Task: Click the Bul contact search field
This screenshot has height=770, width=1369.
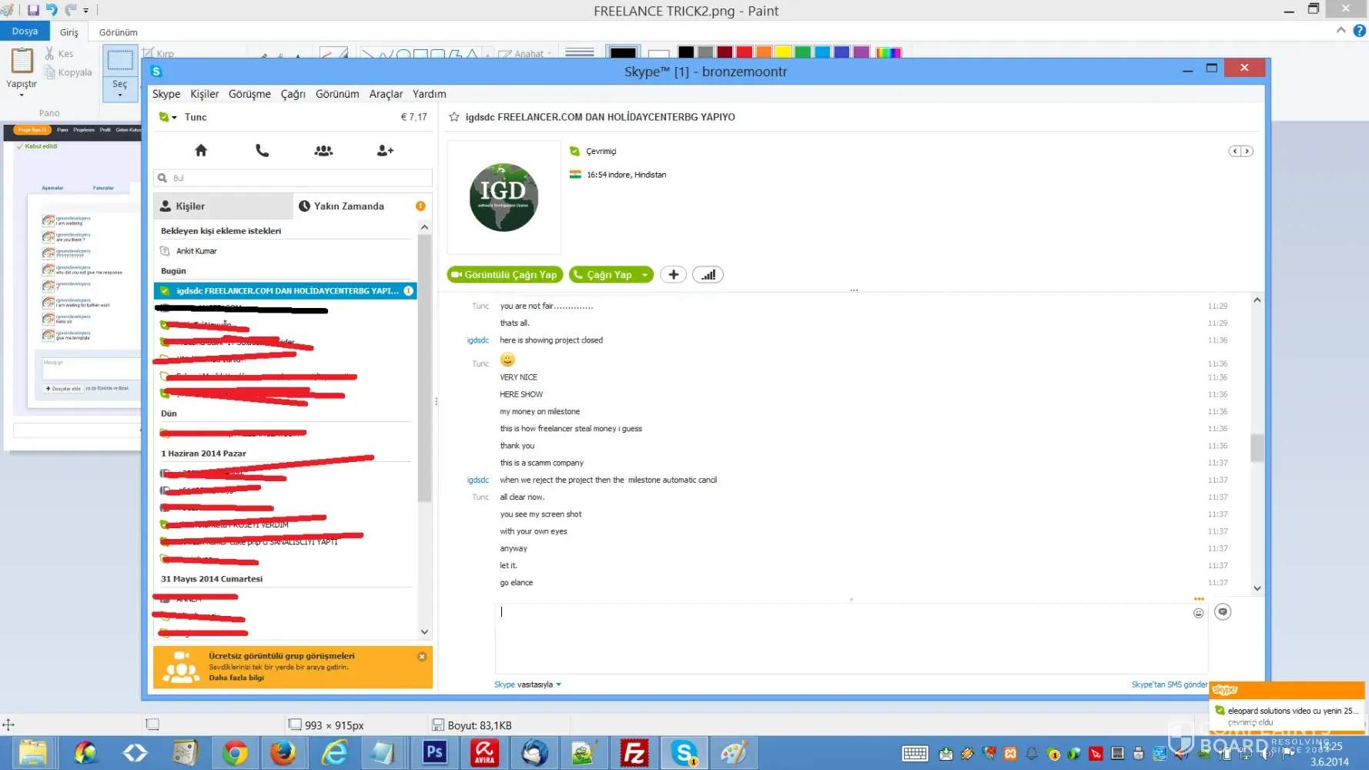Action: (293, 178)
